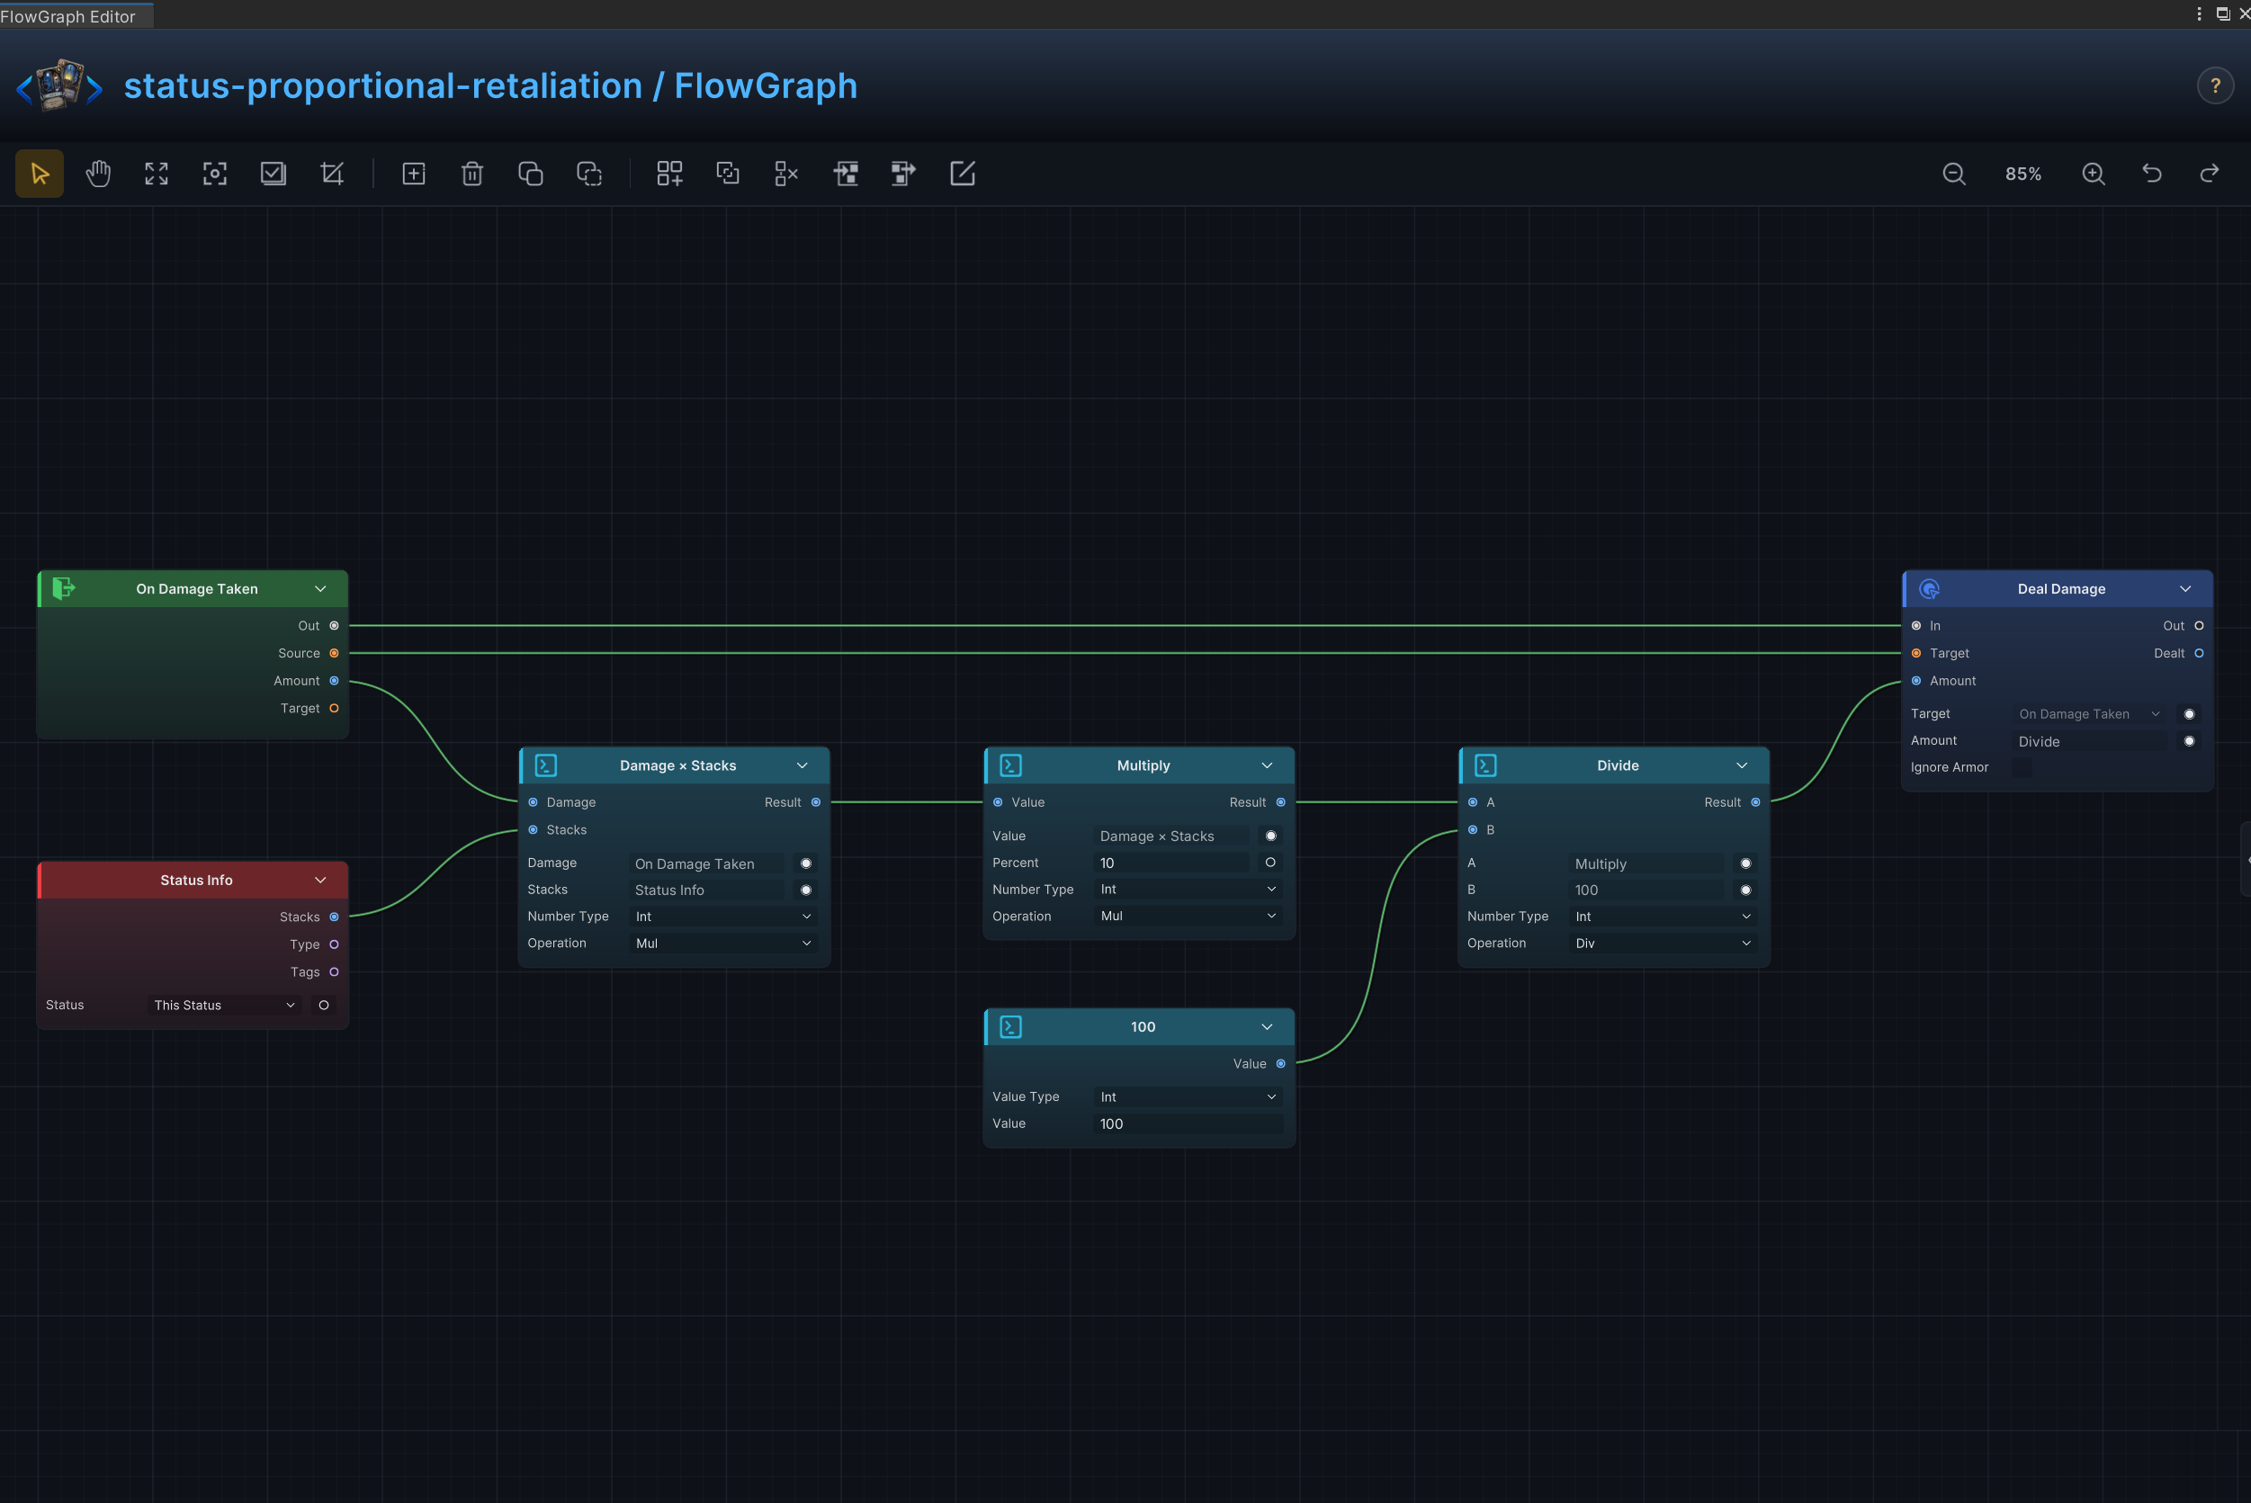Open the help question mark button
The width and height of the screenshot is (2251, 1503).
[x=2216, y=86]
